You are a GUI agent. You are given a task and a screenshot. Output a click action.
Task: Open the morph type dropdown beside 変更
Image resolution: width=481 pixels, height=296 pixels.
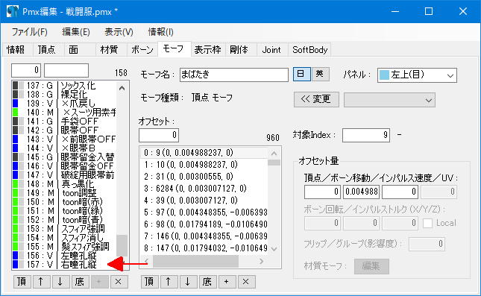click(x=389, y=100)
